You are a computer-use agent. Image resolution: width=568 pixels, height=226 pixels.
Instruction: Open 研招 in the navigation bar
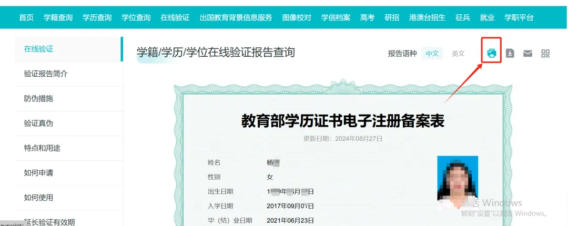(392, 17)
